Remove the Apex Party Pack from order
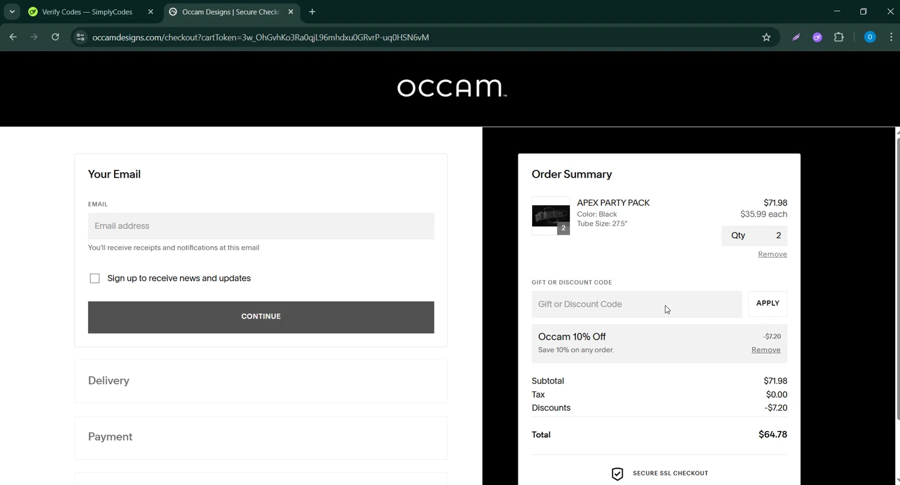Screen dimensions: 900x485 pyautogui.click(x=772, y=255)
